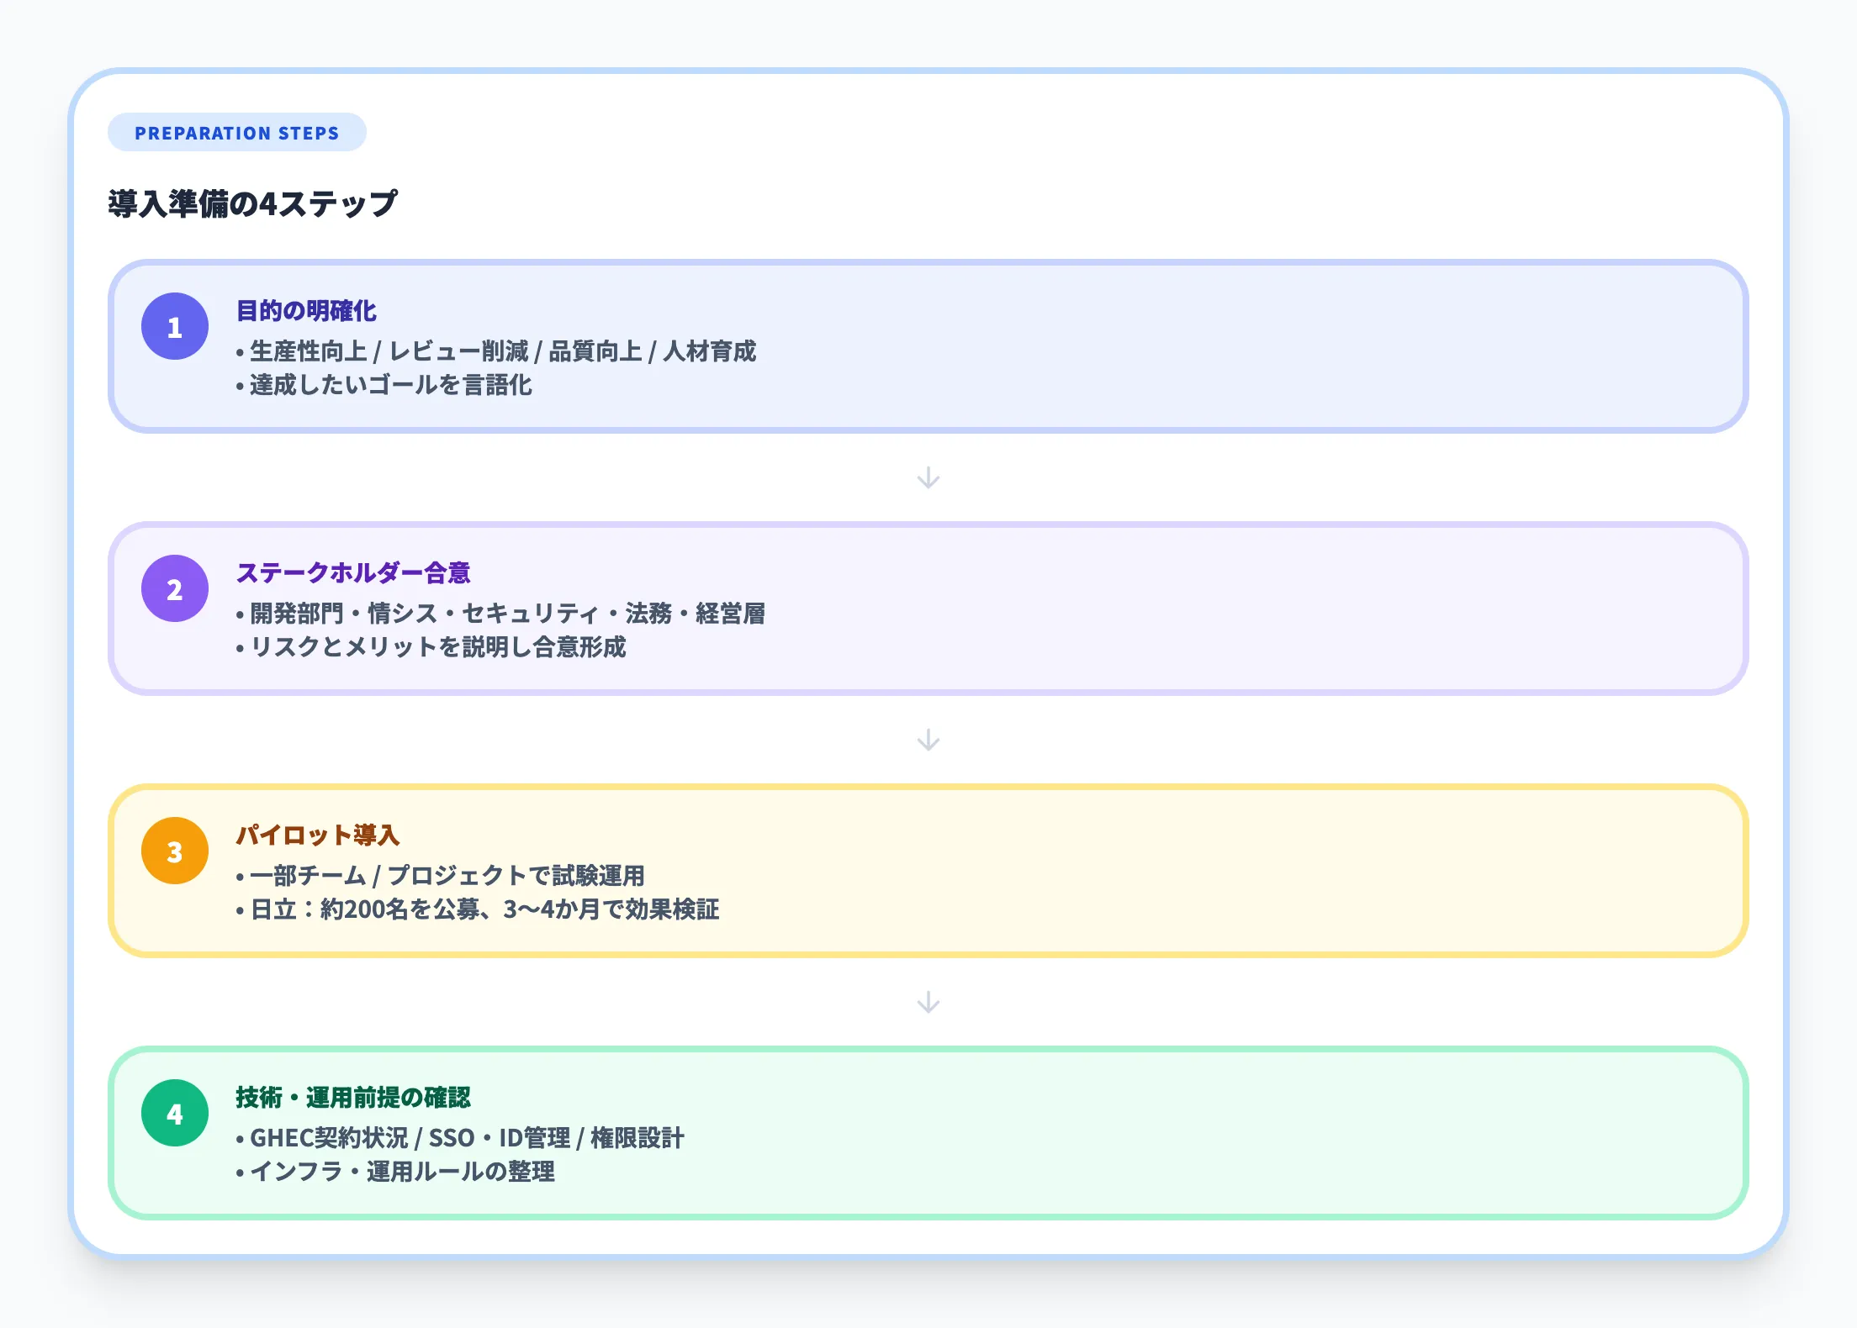Select the heading 導入準備の4ステップ
This screenshot has height=1328, width=1857.
coord(252,200)
